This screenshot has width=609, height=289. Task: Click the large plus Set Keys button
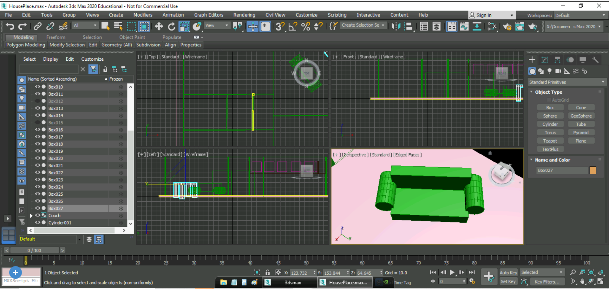pyautogui.click(x=489, y=276)
